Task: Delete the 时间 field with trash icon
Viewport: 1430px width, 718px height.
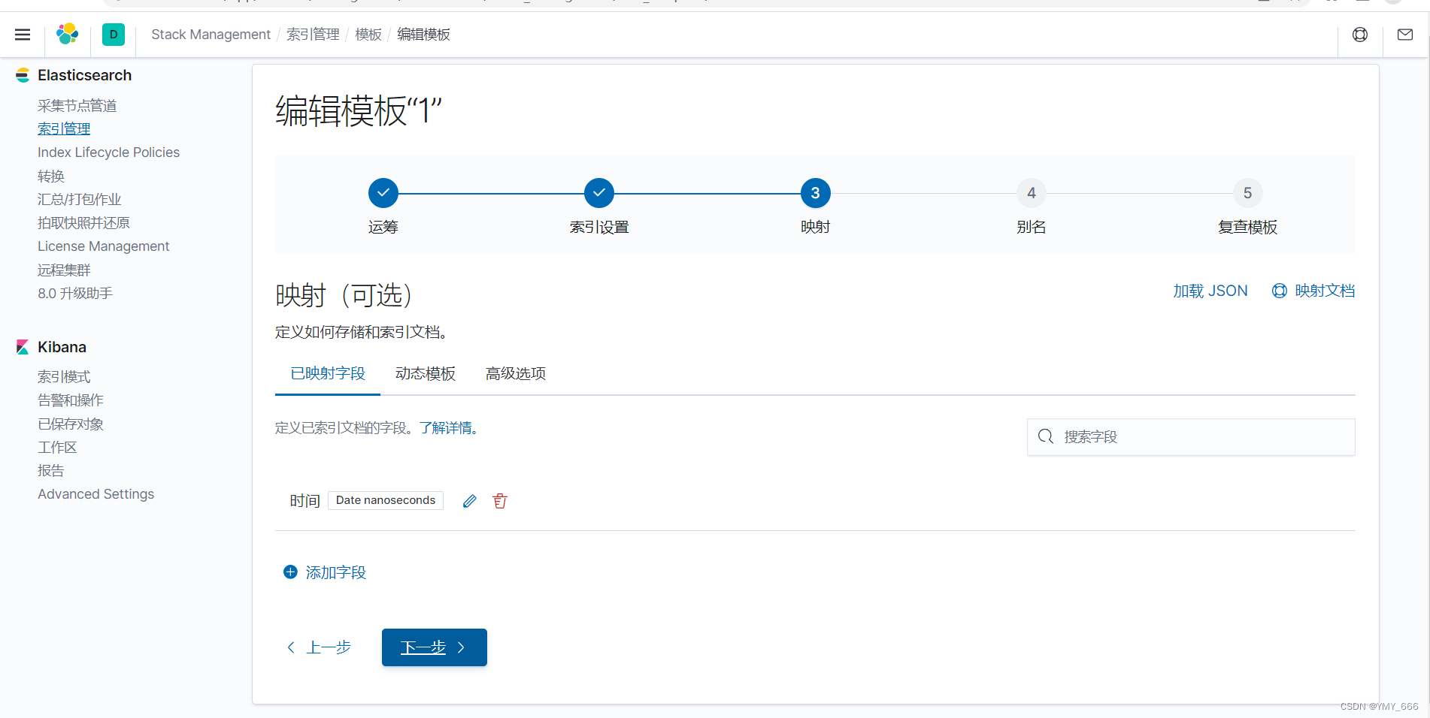Action: pos(500,501)
